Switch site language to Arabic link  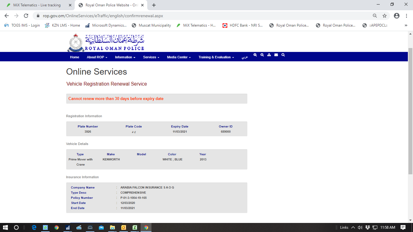244,57
